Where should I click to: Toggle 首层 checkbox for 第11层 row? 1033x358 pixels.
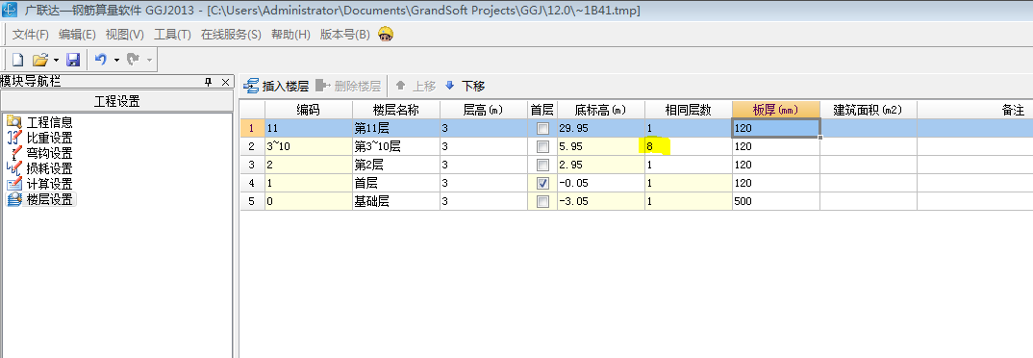[x=542, y=129]
